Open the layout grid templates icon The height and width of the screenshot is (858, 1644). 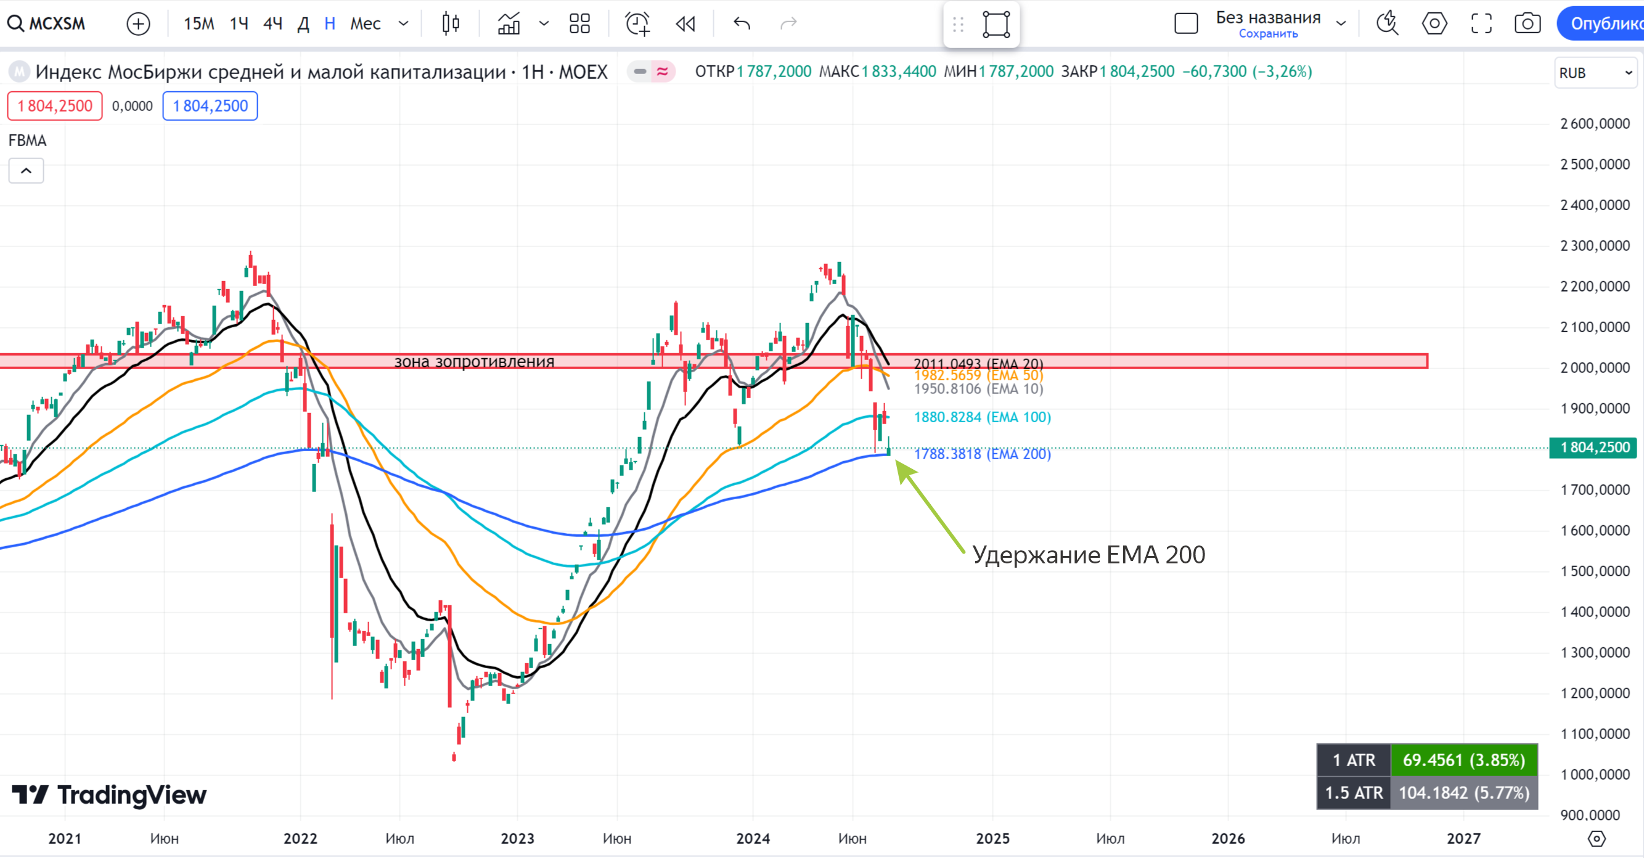(x=579, y=23)
